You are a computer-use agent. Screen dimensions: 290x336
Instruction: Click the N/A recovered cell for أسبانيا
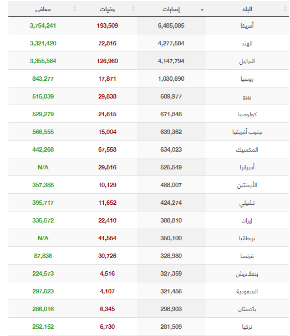coord(43,167)
